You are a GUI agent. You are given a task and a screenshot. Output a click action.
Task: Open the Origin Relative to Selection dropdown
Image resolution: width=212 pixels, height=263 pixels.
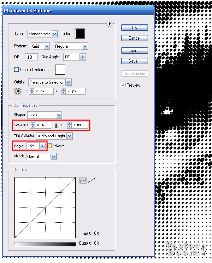[x=69, y=82]
